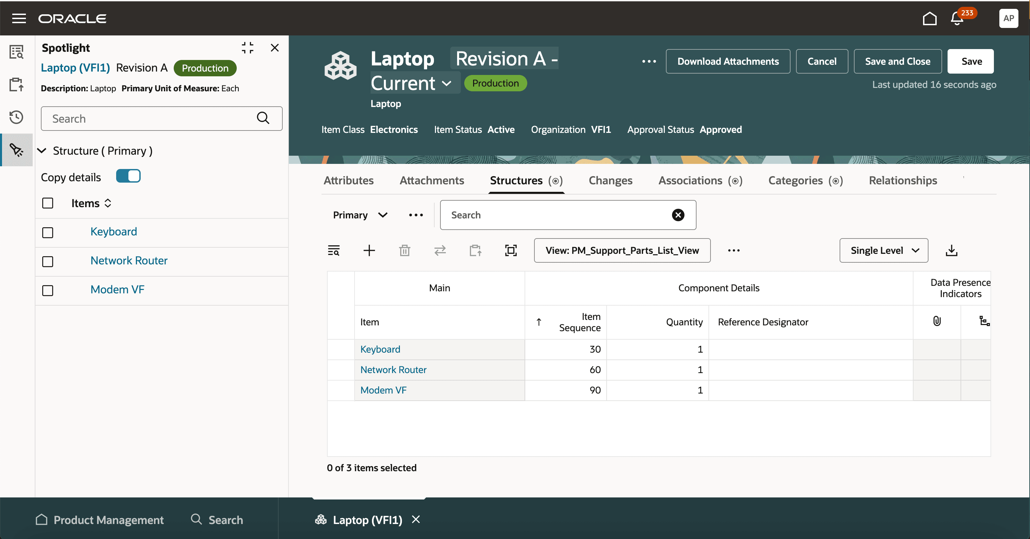Image resolution: width=1030 pixels, height=539 pixels.
Task: Switch to the Attachments tab
Action: (432, 181)
